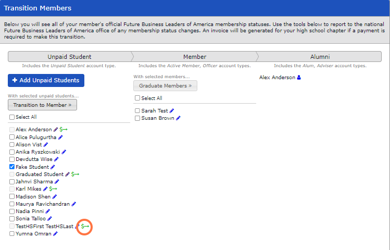The width and height of the screenshot is (390, 250).
Task: Click the Alex Anderson name under Alumni
Action: pos(277,78)
